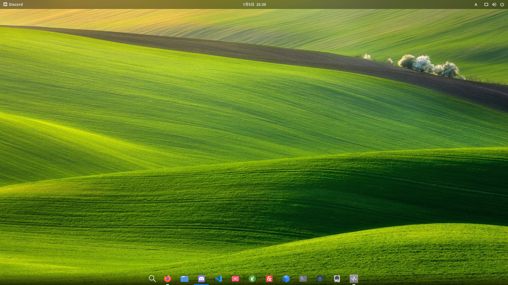Image resolution: width=508 pixels, height=285 pixels.
Task: Open the input source indicator 'A'
Action: pos(476,4)
